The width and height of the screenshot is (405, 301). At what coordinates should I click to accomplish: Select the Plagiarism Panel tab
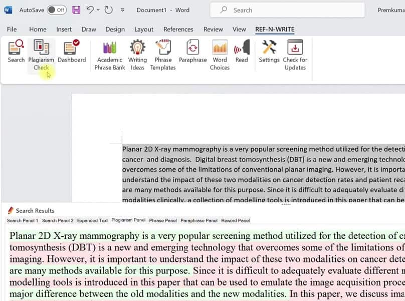[x=128, y=220]
